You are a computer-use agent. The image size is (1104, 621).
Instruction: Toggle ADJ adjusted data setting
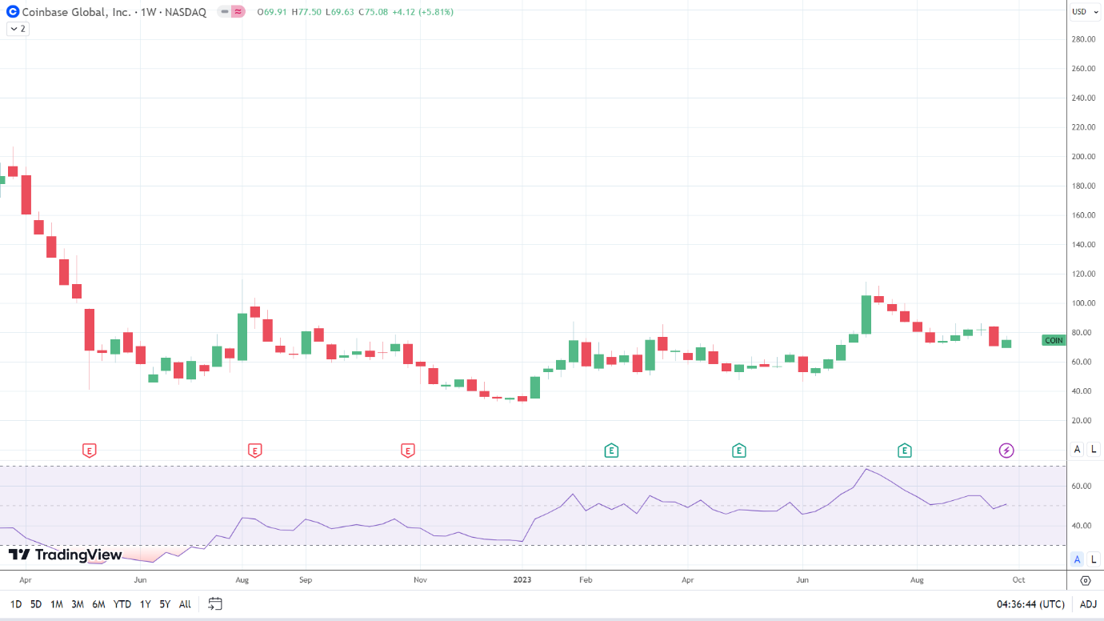pos(1088,604)
